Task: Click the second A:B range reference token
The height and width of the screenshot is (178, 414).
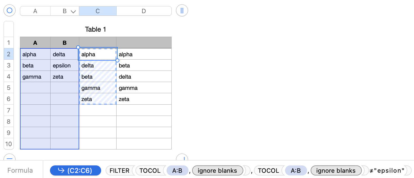Action: coord(296,170)
